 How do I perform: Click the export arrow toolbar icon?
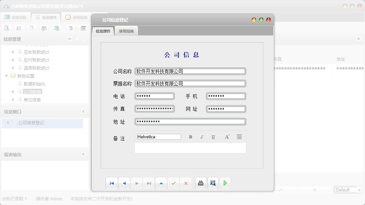[x=71, y=28]
